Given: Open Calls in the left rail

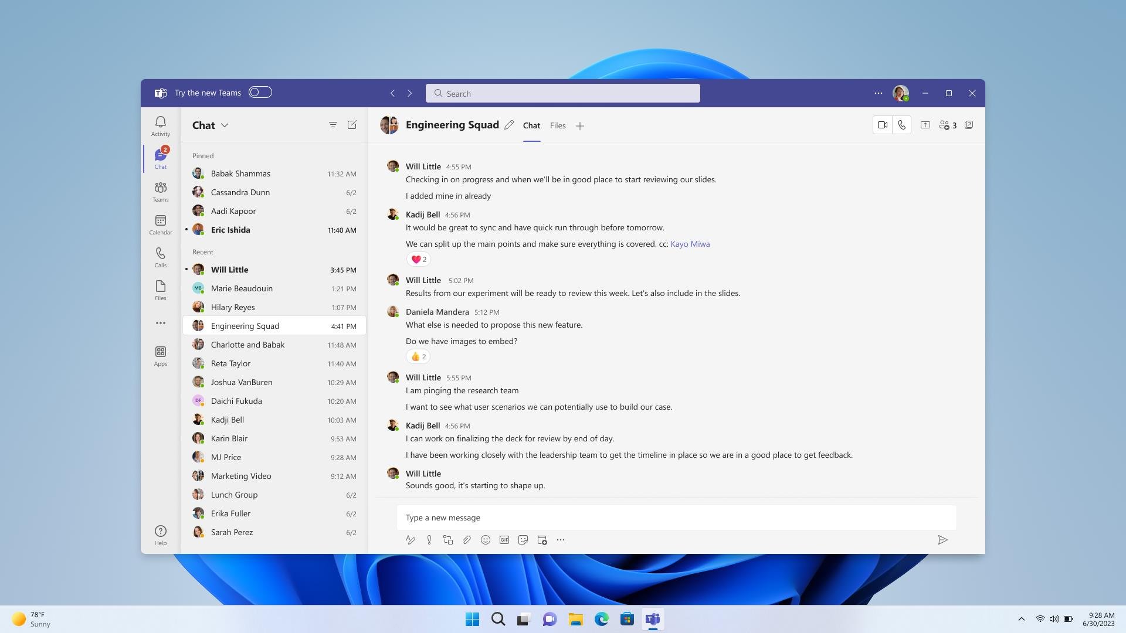Looking at the screenshot, I should pos(160,257).
